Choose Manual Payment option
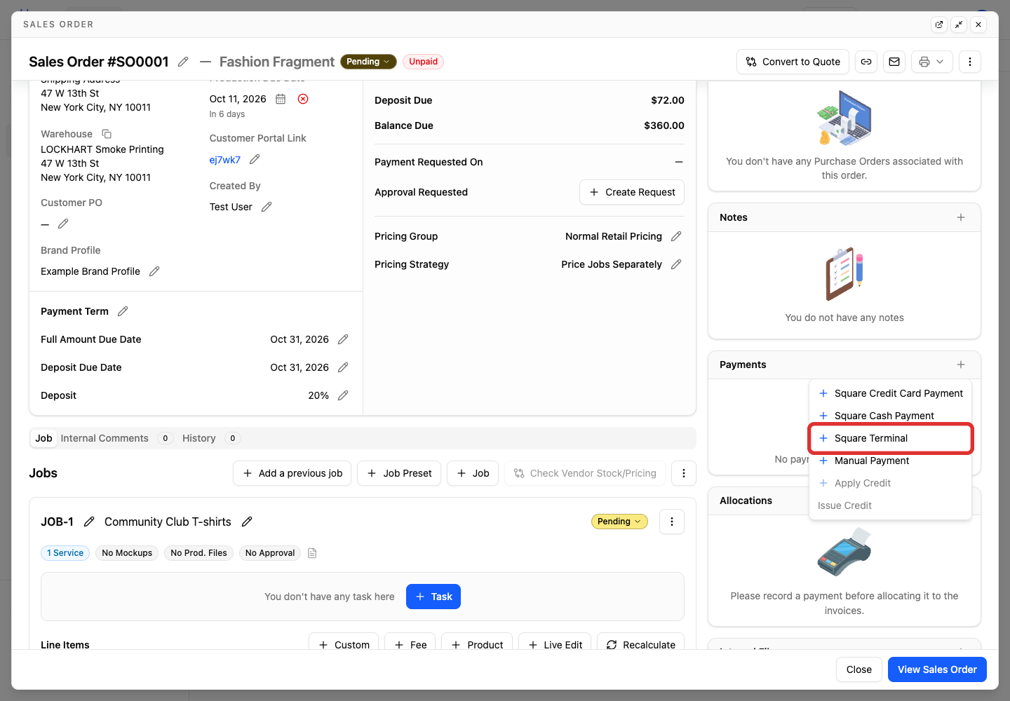Screen dimensions: 1010x701 pyautogui.click(x=890, y=461)
